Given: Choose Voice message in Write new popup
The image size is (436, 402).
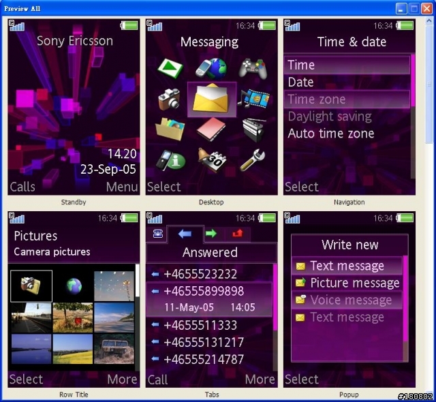Looking at the screenshot, I should pyautogui.click(x=347, y=300).
